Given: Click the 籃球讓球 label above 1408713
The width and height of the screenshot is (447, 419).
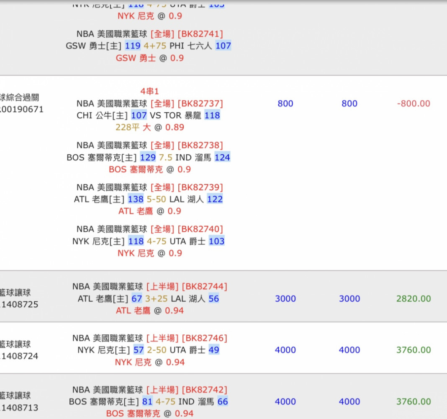Looking at the screenshot, I should pyautogui.click(x=15, y=396).
